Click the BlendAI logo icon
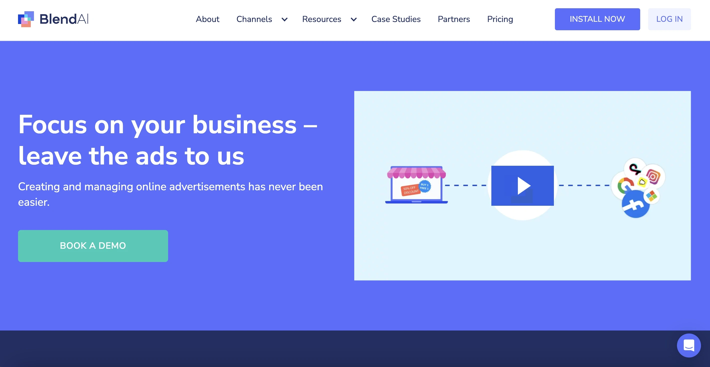This screenshot has width=710, height=367. (x=26, y=19)
